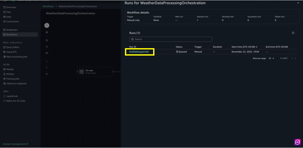Viewport: 303px width, 148px height.
Task: Click the delete trash icon in canvas toolbar
Action: [47, 74]
